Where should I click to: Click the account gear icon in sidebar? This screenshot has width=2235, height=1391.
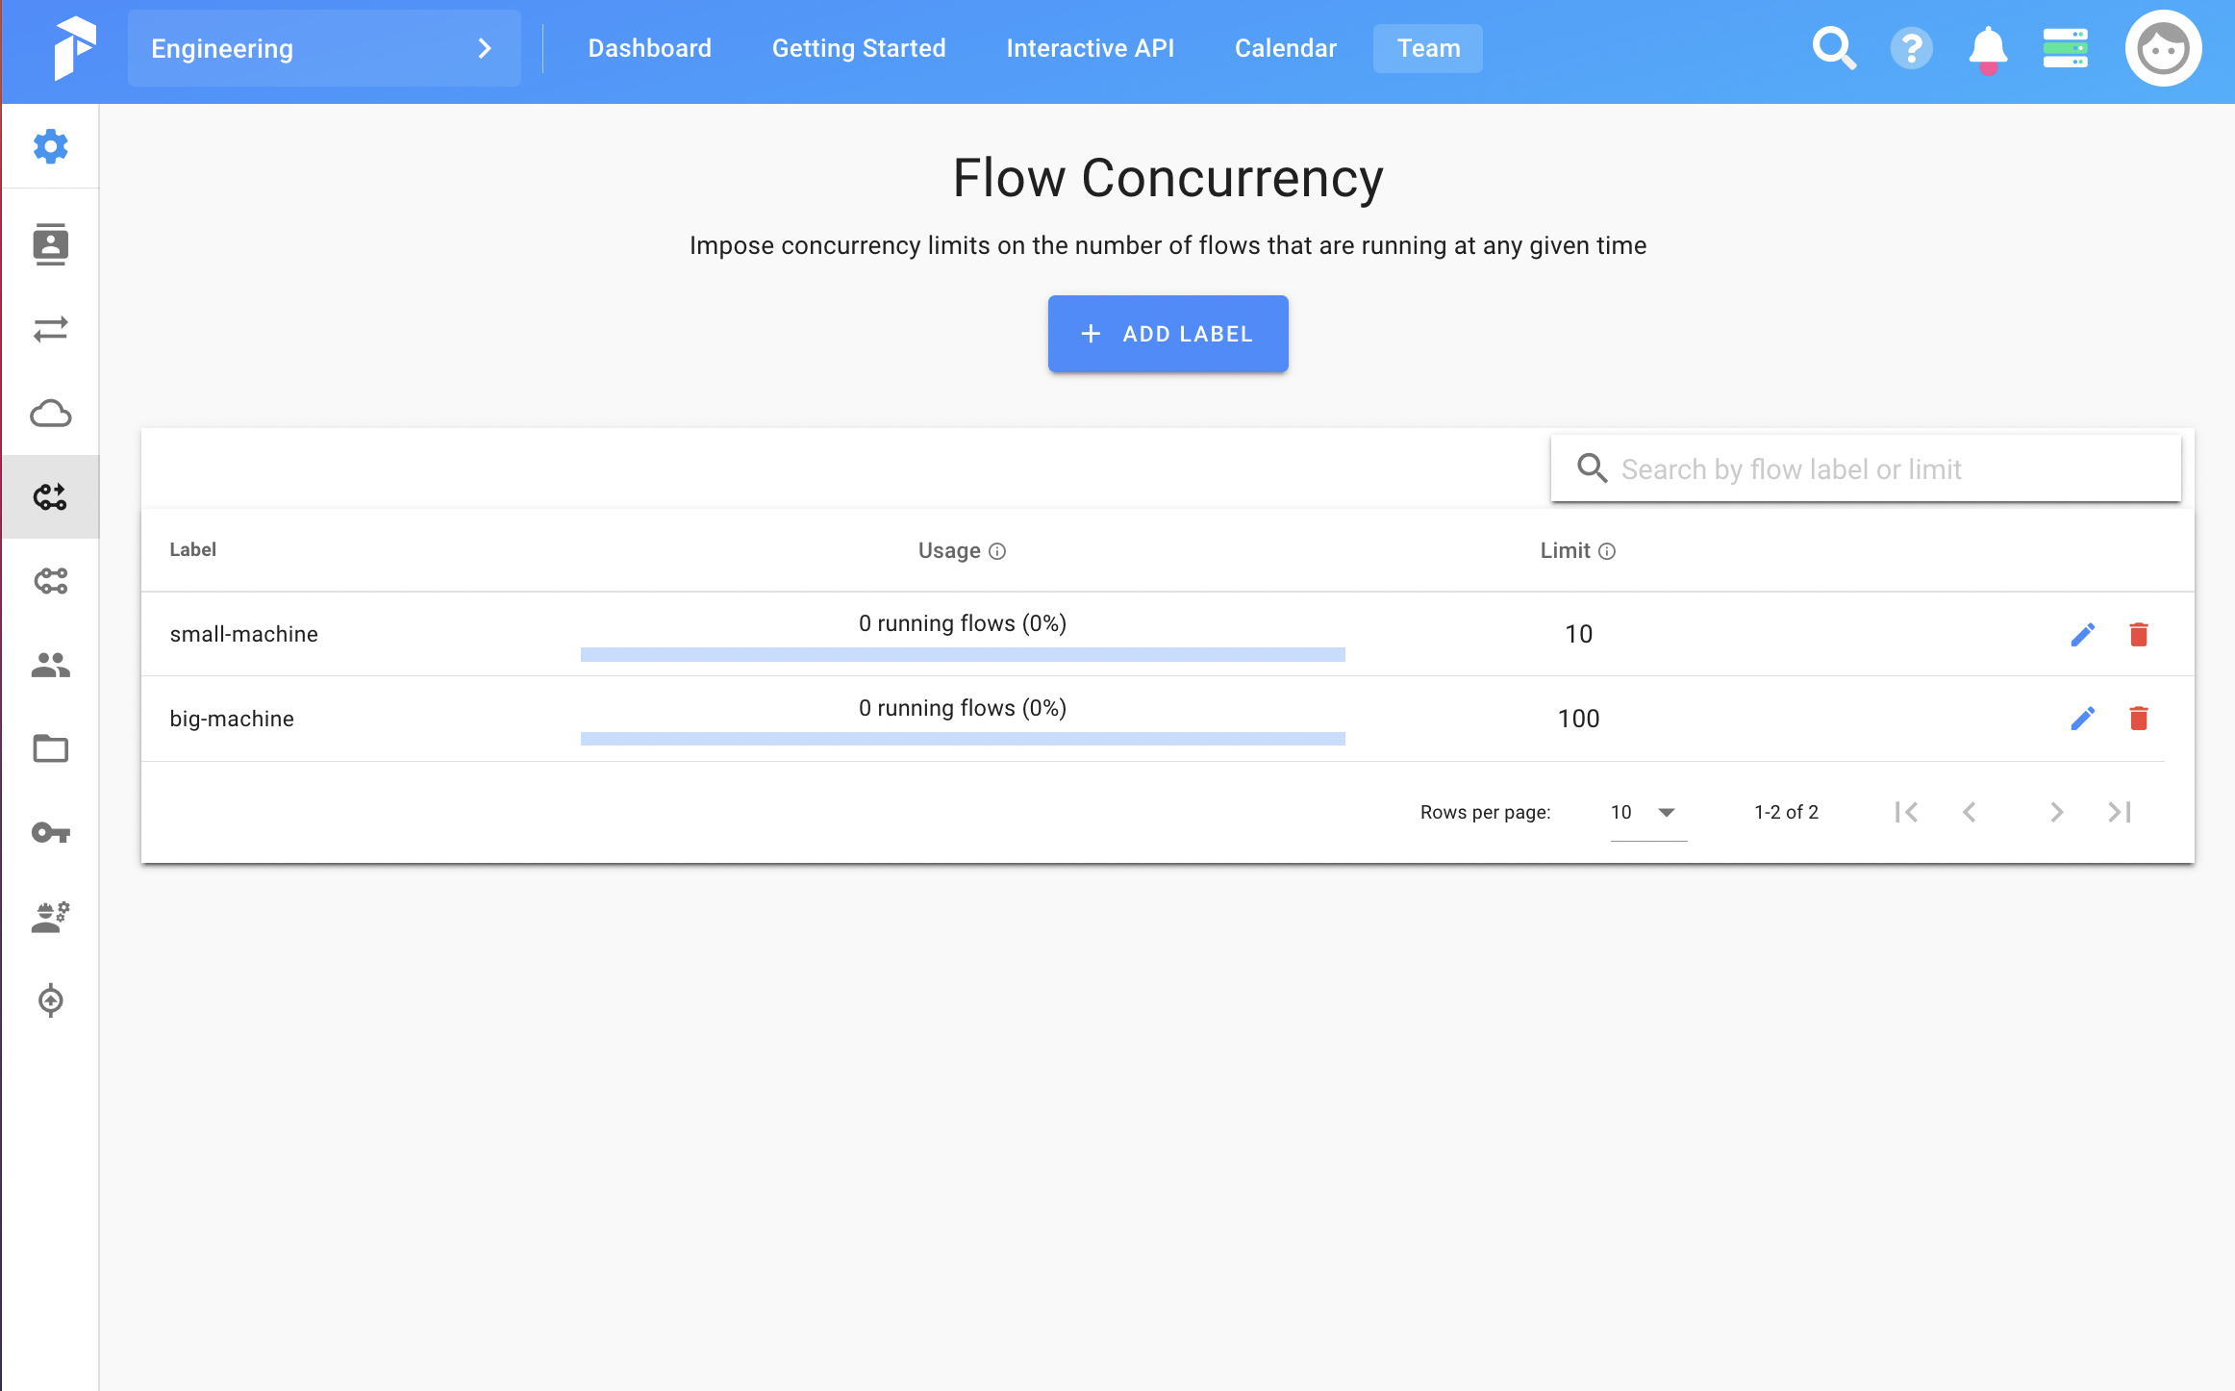[50, 146]
